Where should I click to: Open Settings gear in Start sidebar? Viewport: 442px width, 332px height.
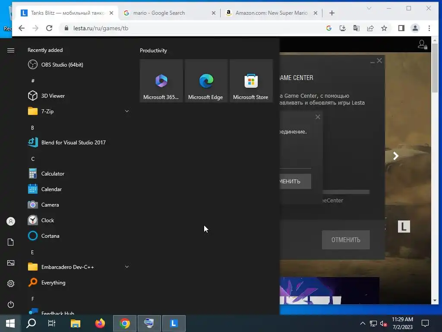11,284
